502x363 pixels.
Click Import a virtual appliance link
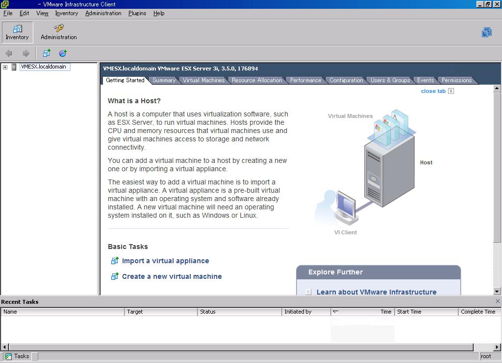pyautogui.click(x=166, y=261)
